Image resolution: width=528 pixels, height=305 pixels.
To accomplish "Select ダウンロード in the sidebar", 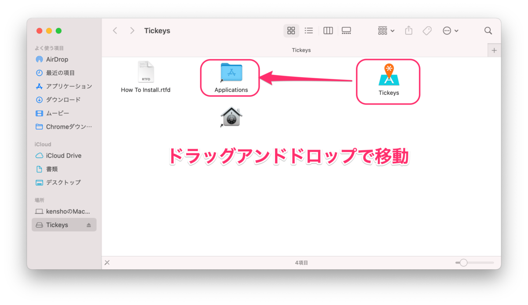I will pos(57,100).
